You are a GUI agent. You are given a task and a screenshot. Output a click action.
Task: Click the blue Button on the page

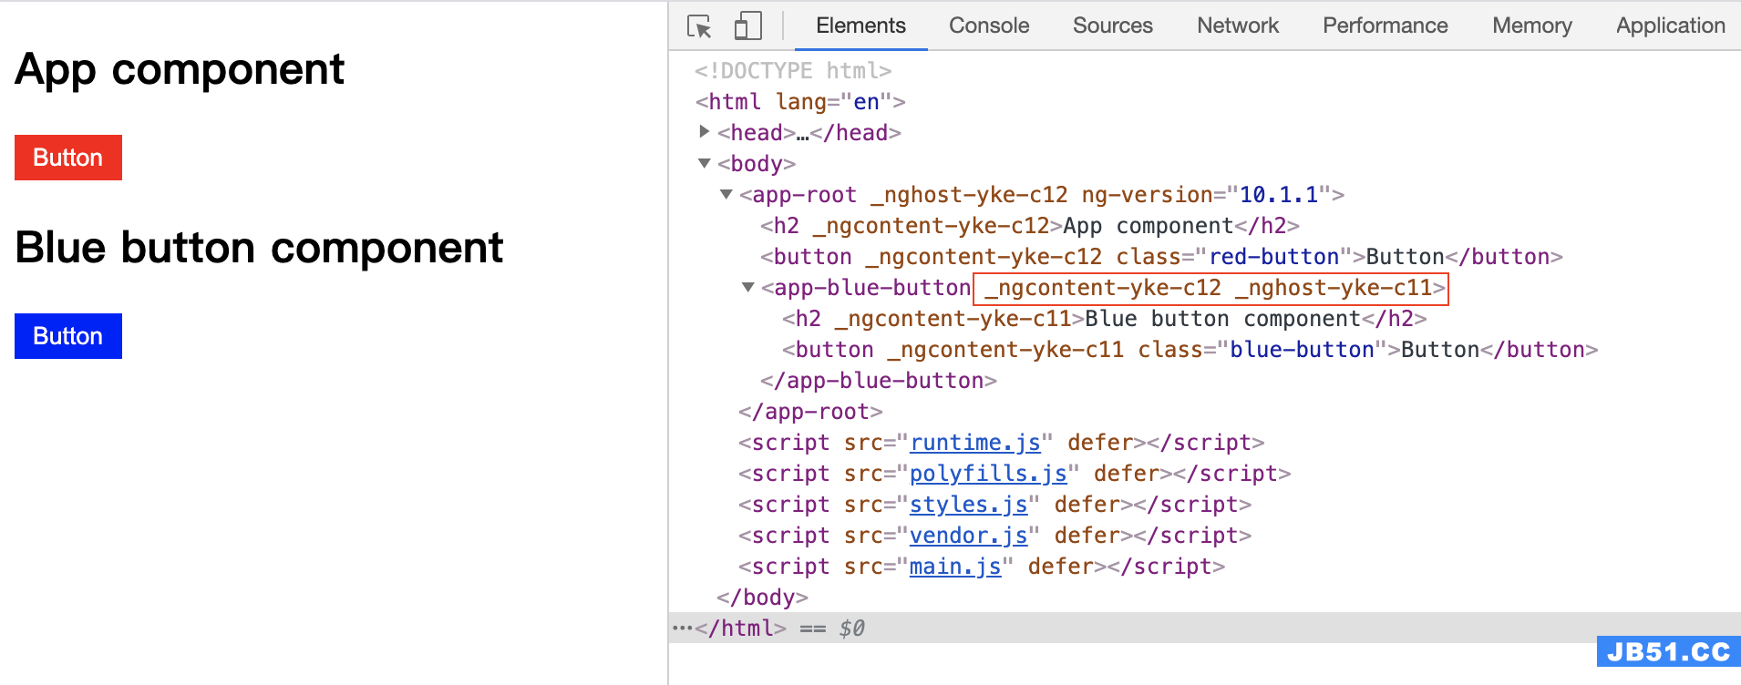[x=68, y=336]
